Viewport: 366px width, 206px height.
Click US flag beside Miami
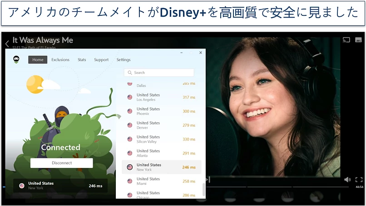(x=130, y=181)
